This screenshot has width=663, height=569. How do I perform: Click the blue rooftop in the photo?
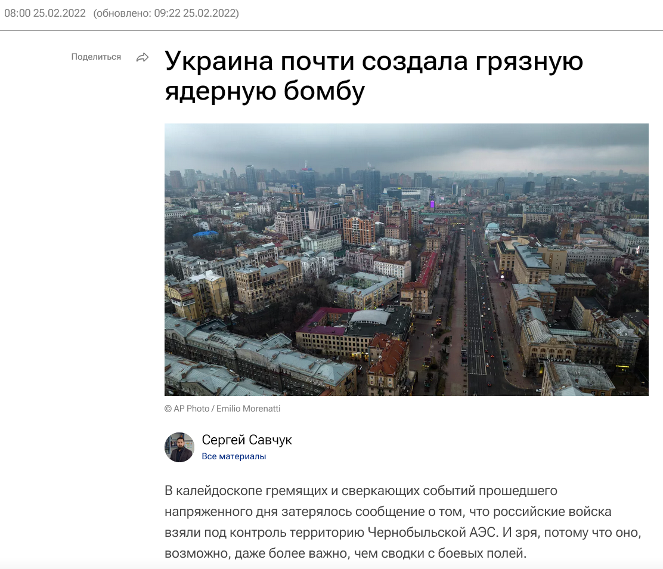tap(205, 234)
